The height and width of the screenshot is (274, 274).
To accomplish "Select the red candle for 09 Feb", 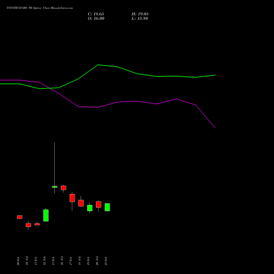I will coord(20,217).
